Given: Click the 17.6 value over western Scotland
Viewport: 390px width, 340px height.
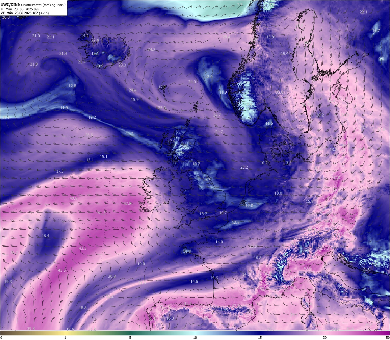Looking at the screenshot, I should pyautogui.click(x=172, y=141).
